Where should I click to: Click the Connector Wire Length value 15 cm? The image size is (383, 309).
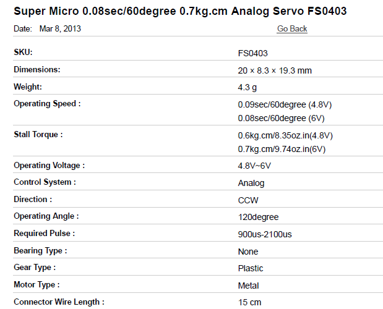click(x=249, y=302)
